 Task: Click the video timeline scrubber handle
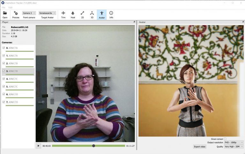(93, 146)
